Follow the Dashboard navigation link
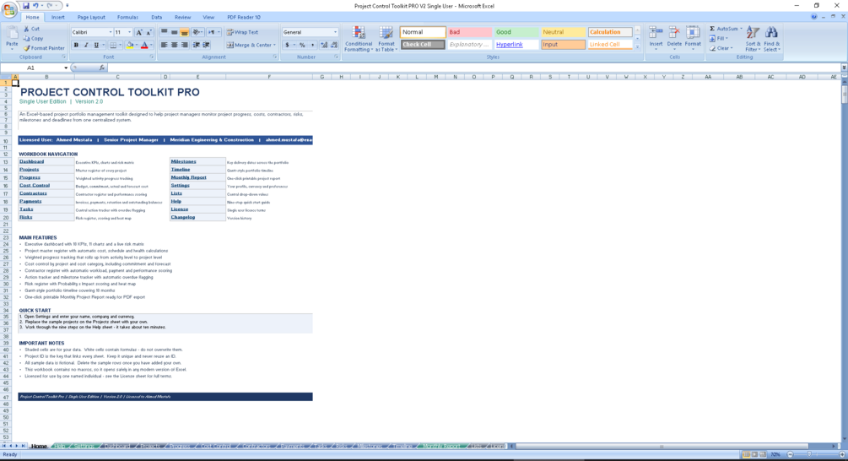Image resolution: width=848 pixels, height=461 pixels. [x=32, y=161]
